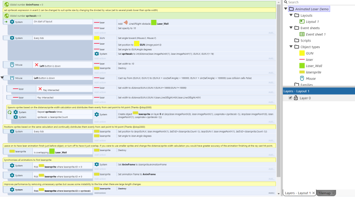
Task: Click the event sheet vertical scrollbar
Action: 279,91
